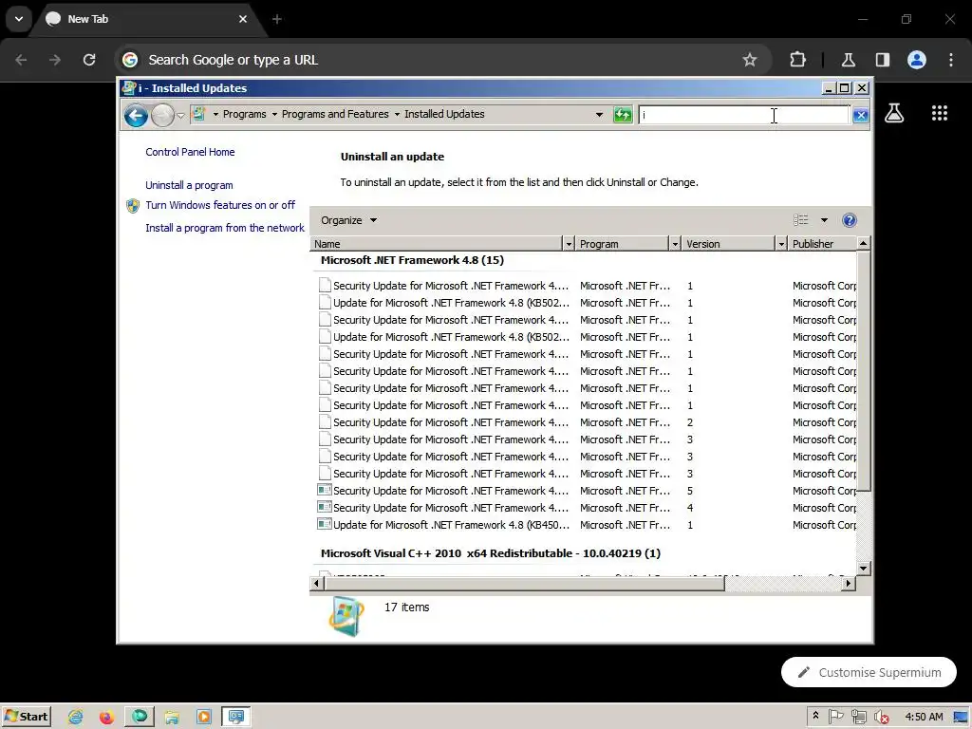Screen dimensions: 972x729
Task: Click Install a program from the network
Action: tap(224, 228)
